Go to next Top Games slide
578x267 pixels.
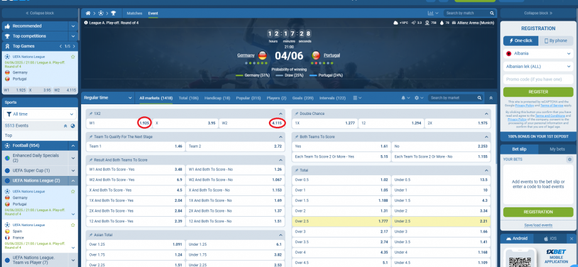pos(74,46)
